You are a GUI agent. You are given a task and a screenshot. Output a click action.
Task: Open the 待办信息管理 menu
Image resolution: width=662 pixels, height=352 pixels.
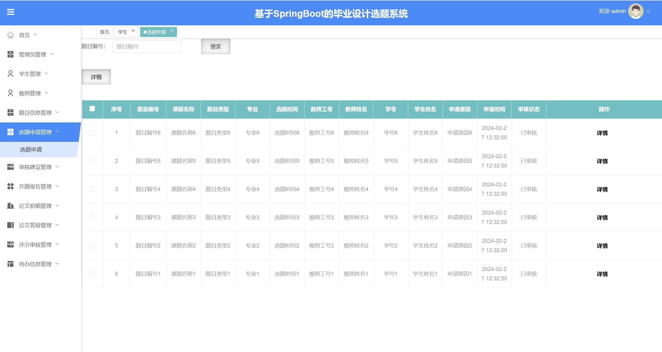[x=40, y=264]
